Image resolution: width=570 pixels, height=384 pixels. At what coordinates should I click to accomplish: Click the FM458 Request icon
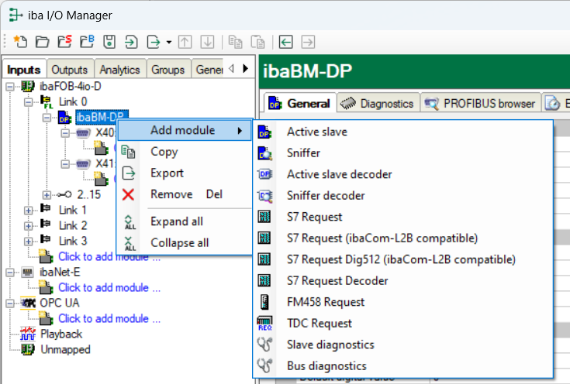(264, 302)
